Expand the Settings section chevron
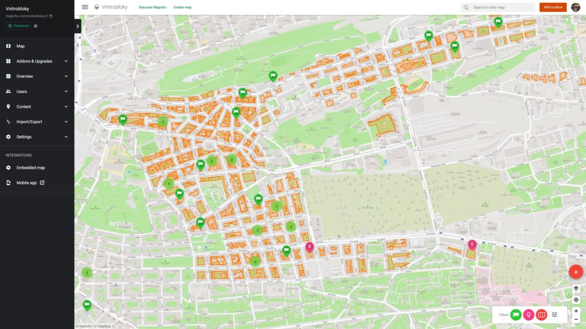This screenshot has height=329, width=586. (66, 137)
